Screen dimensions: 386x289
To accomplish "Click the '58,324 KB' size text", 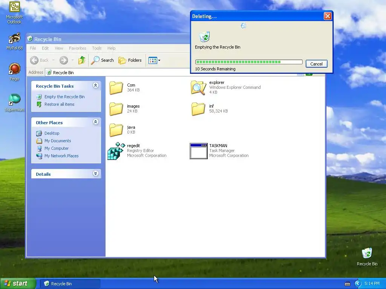I will pyautogui.click(x=218, y=111).
